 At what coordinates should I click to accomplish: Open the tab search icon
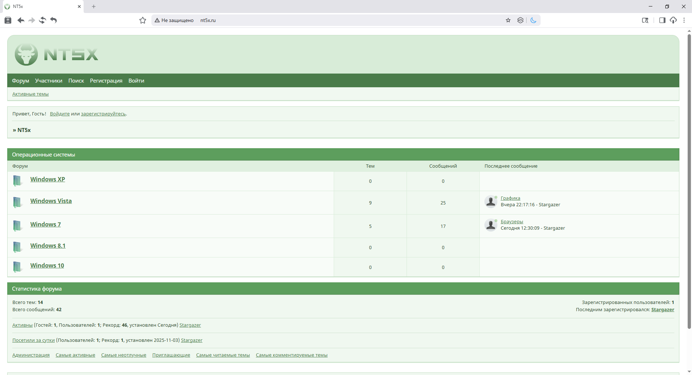point(645,20)
